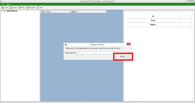Click the Buy shopping cart icon
Screen dimensions: 195x103
(x=20, y=8)
